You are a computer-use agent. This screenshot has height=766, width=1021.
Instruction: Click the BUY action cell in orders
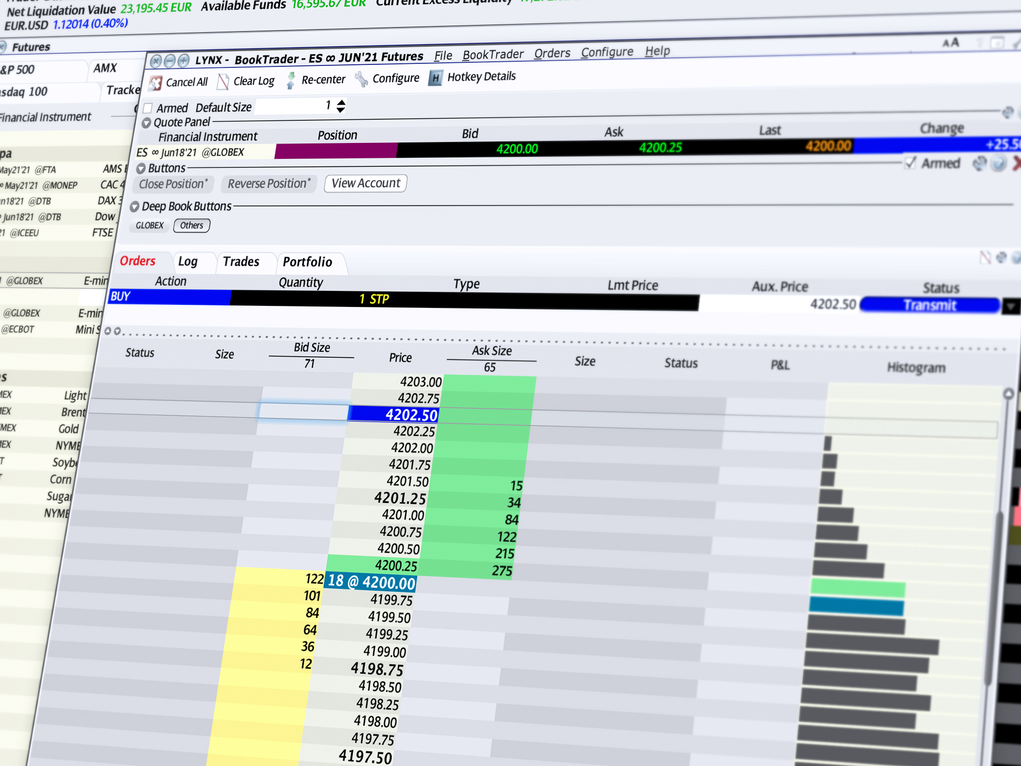click(170, 297)
